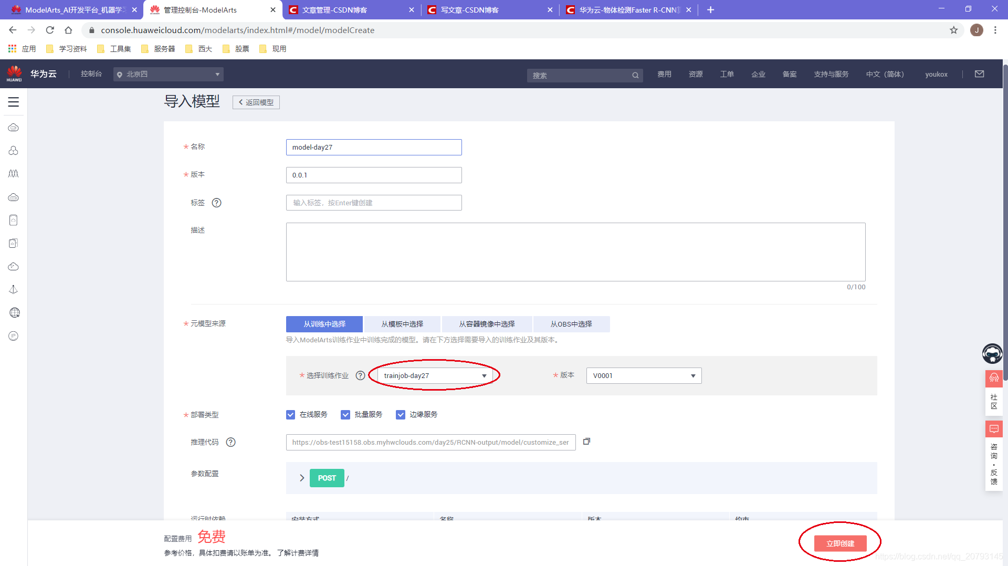Click the search magnifier icon
Image resolution: width=1008 pixels, height=566 pixels.
tap(635, 75)
